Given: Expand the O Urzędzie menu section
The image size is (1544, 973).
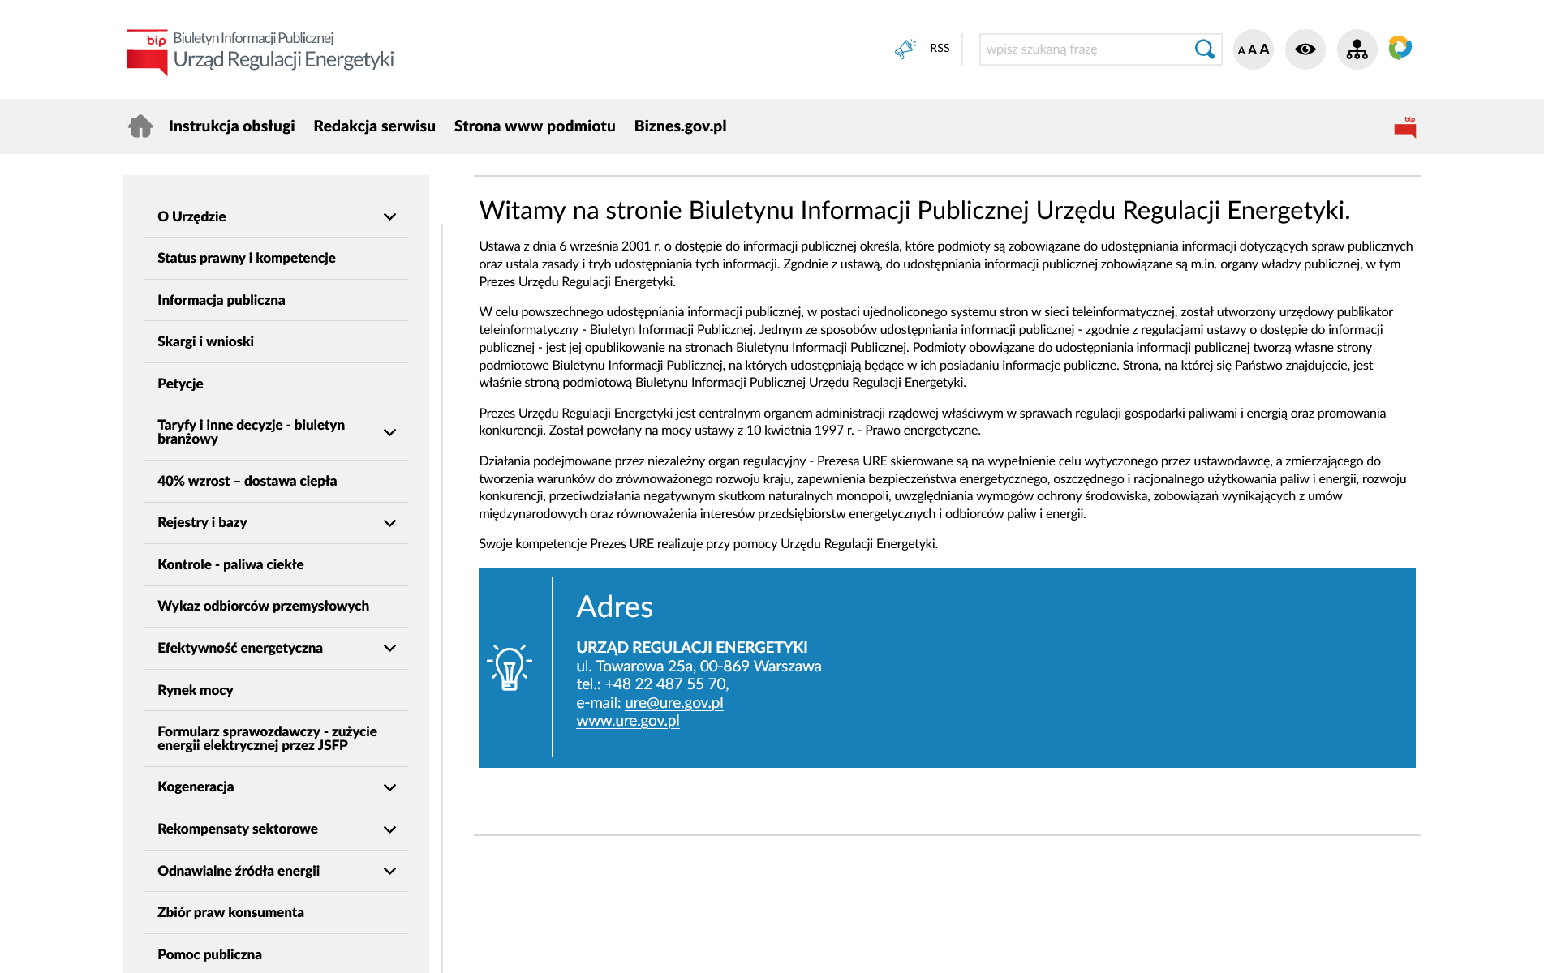Looking at the screenshot, I should click(x=389, y=216).
